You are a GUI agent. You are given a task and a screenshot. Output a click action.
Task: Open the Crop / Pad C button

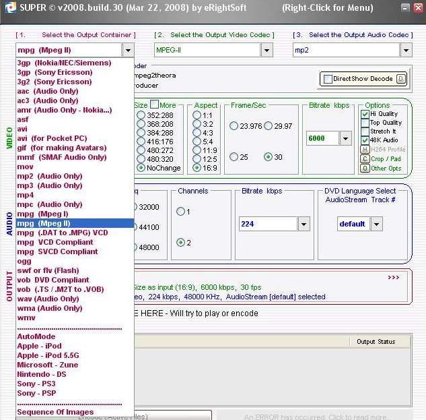pyautogui.click(x=365, y=158)
